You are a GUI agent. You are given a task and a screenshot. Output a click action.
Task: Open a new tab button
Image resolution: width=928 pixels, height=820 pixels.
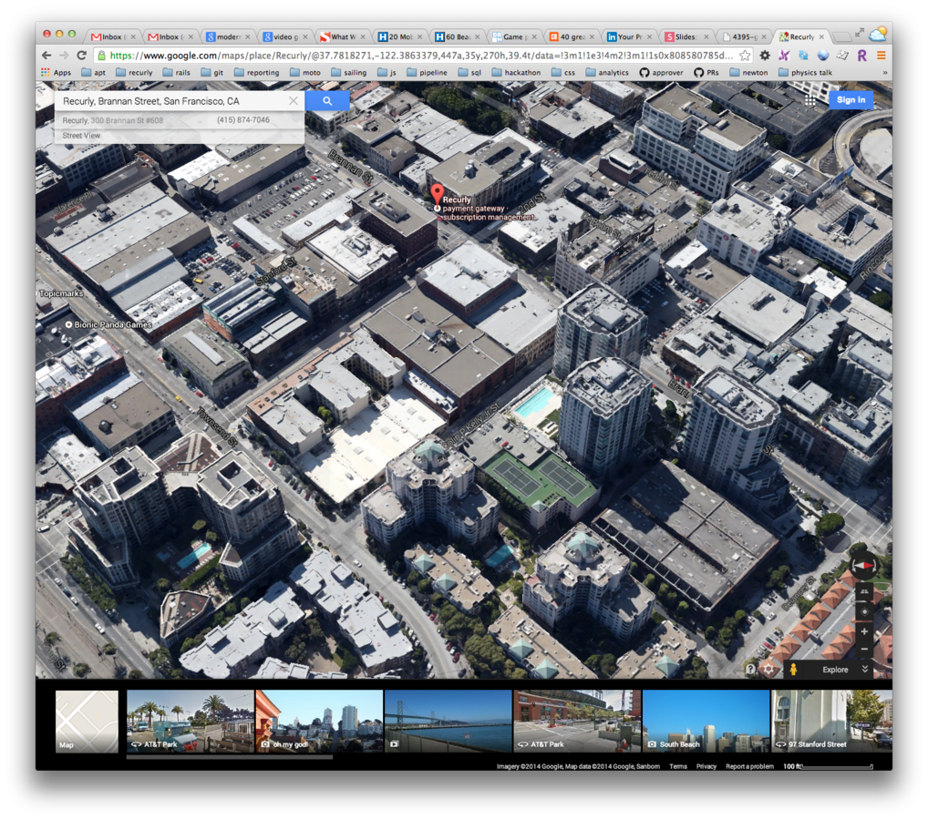point(841,37)
